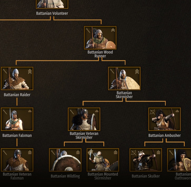The image size is (191, 187).
Task: Click the tier icon on Battanian Veteran Falxman
Action: [x=30, y=152]
